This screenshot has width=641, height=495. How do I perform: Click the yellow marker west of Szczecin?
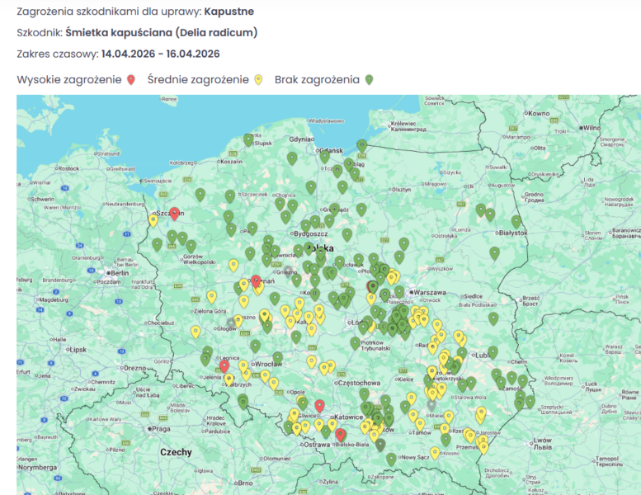pos(153,219)
